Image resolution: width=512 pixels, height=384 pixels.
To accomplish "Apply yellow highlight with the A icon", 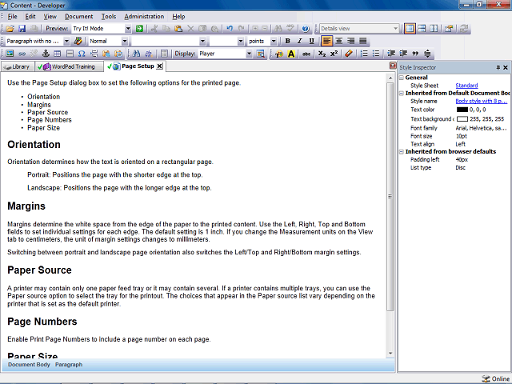I will coord(291,54).
